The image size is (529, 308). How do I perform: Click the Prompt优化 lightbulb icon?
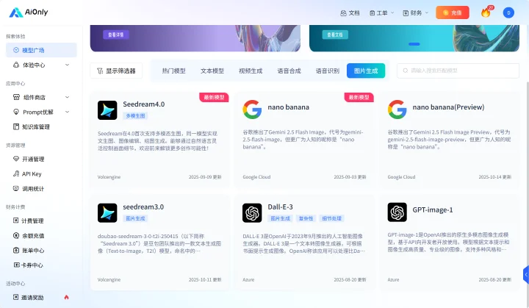coord(16,112)
